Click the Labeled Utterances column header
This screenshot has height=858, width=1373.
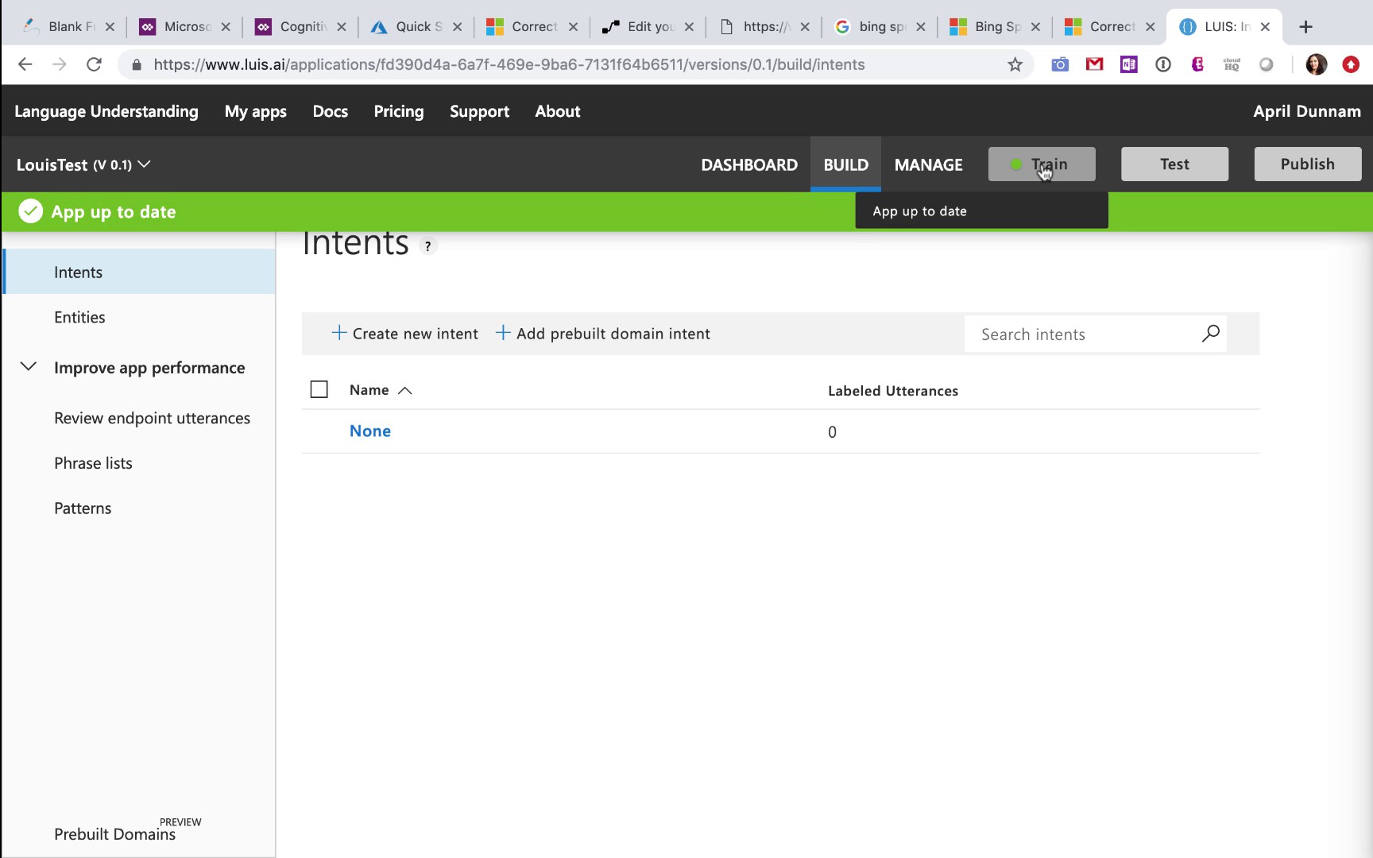[893, 390]
